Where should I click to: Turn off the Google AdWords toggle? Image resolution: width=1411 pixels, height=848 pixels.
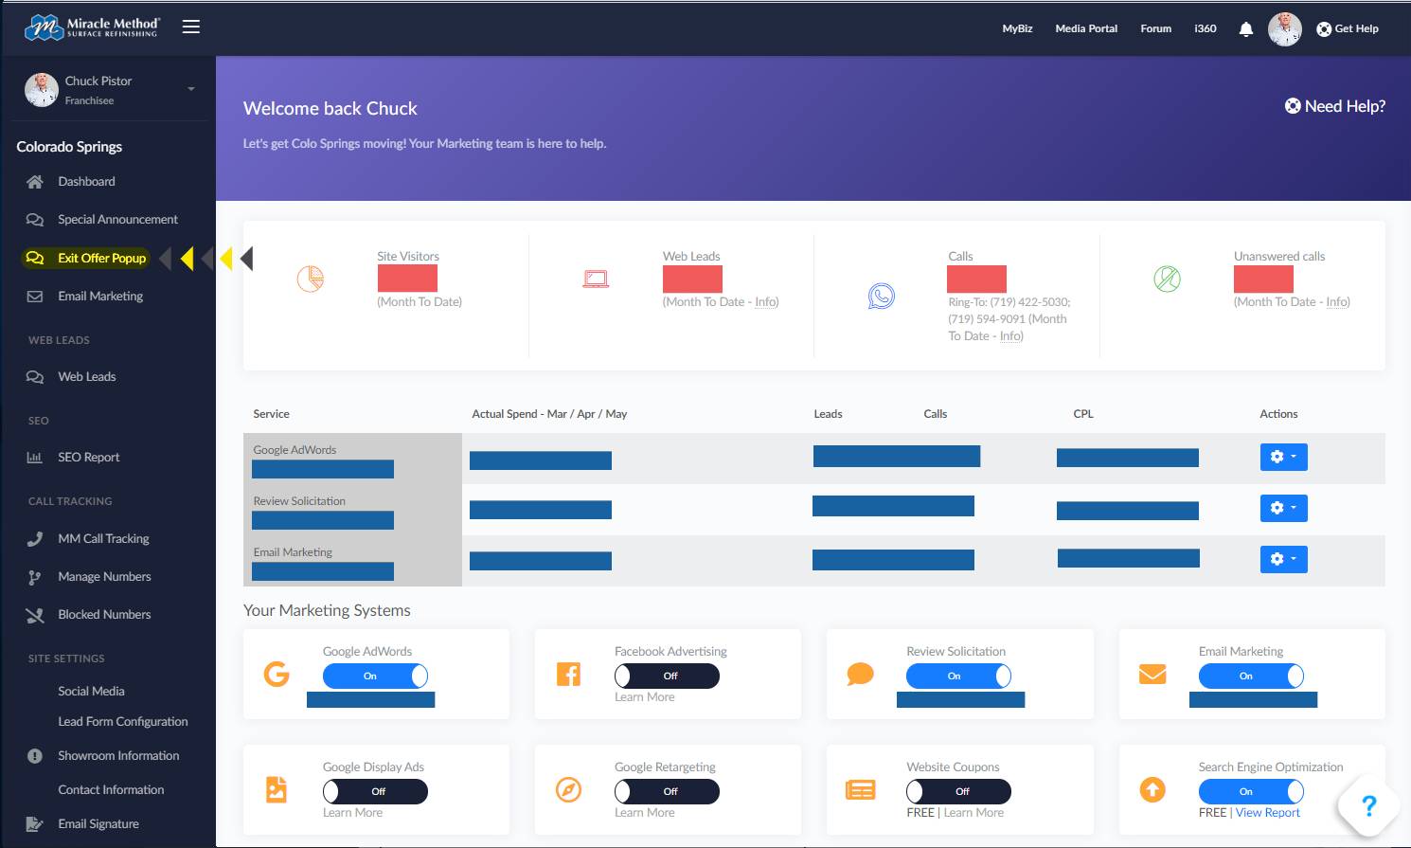click(375, 677)
